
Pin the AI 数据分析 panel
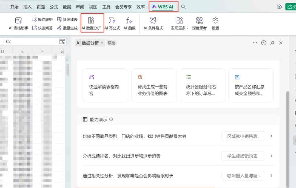click(272, 43)
